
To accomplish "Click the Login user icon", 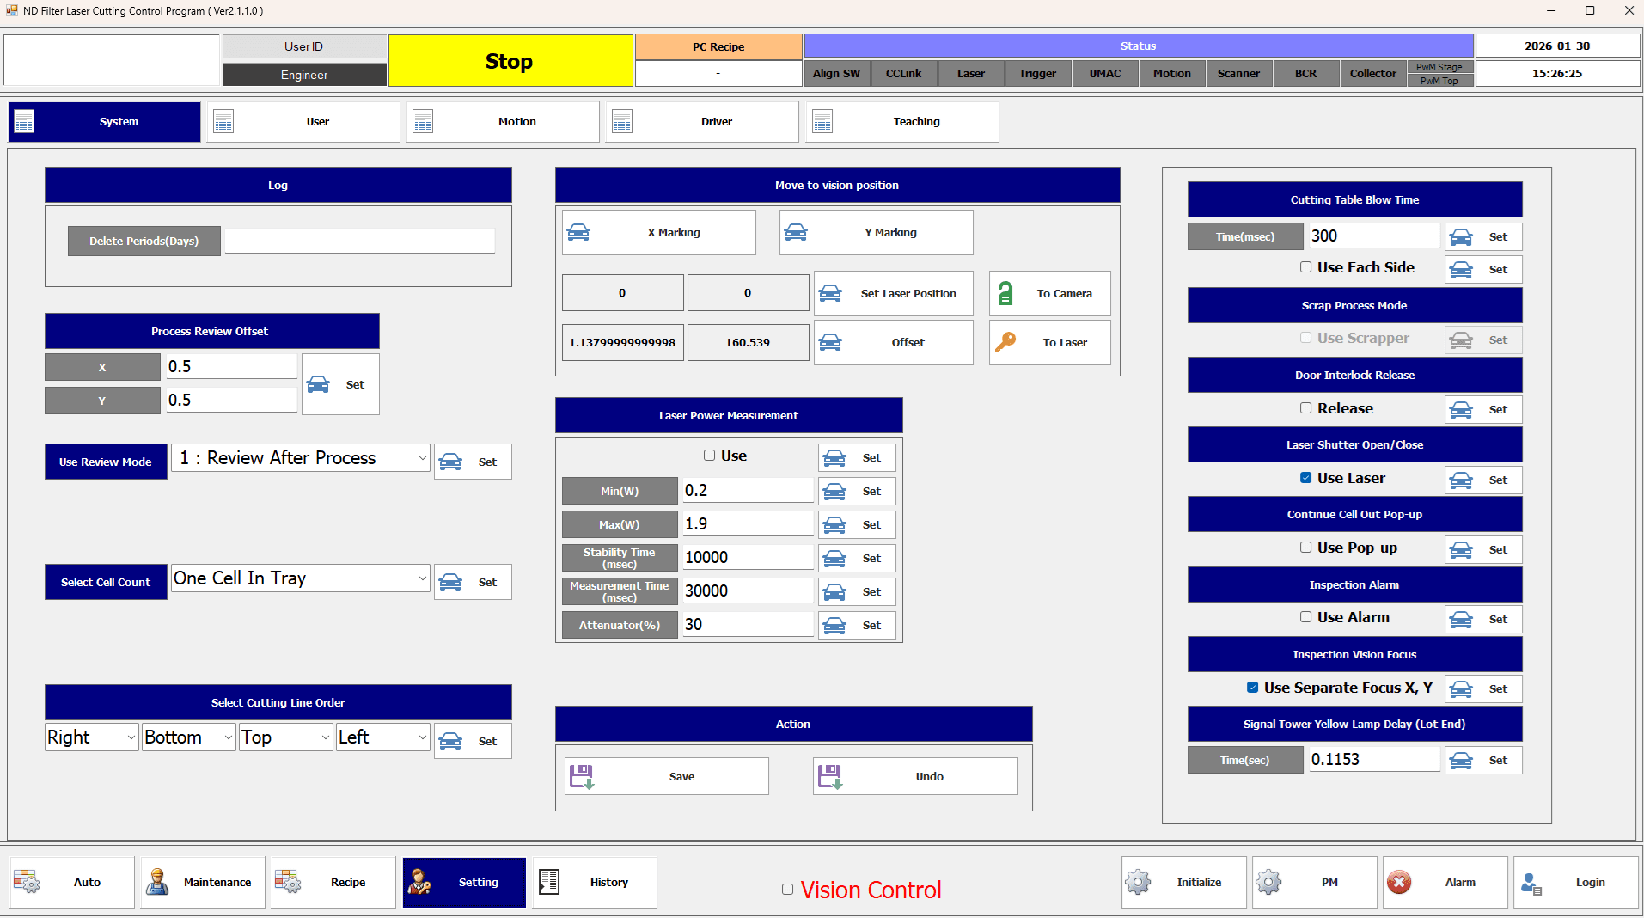I will point(1531,882).
